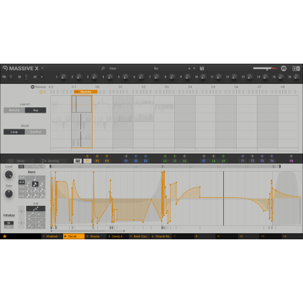
Task: Open the P3 performer tab
Action: 107,161
